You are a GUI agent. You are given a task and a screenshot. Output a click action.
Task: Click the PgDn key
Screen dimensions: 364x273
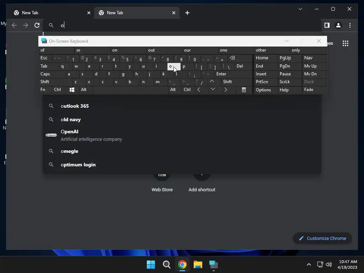pyautogui.click(x=289, y=66)
